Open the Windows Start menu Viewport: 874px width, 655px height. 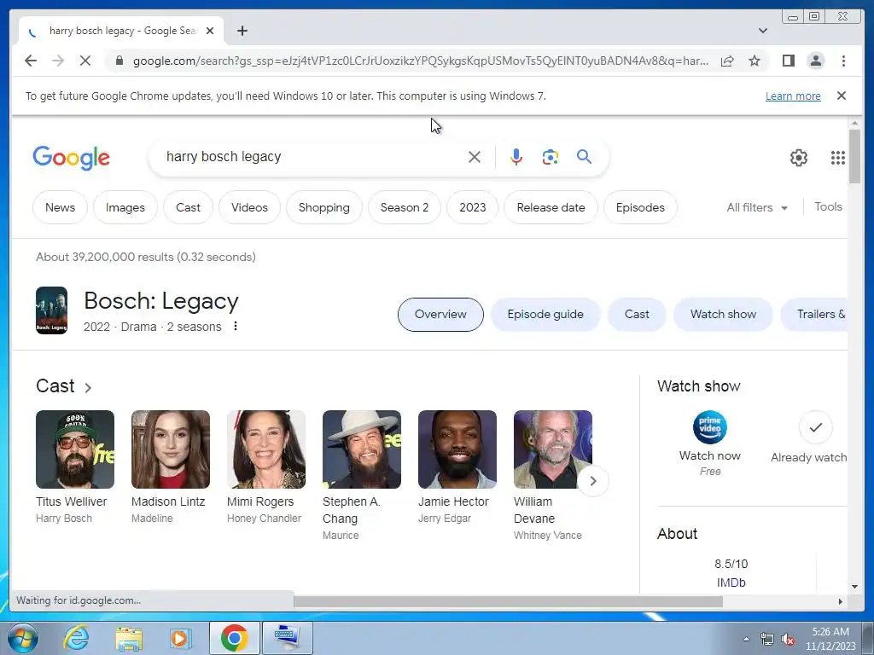tap(23, 638)
